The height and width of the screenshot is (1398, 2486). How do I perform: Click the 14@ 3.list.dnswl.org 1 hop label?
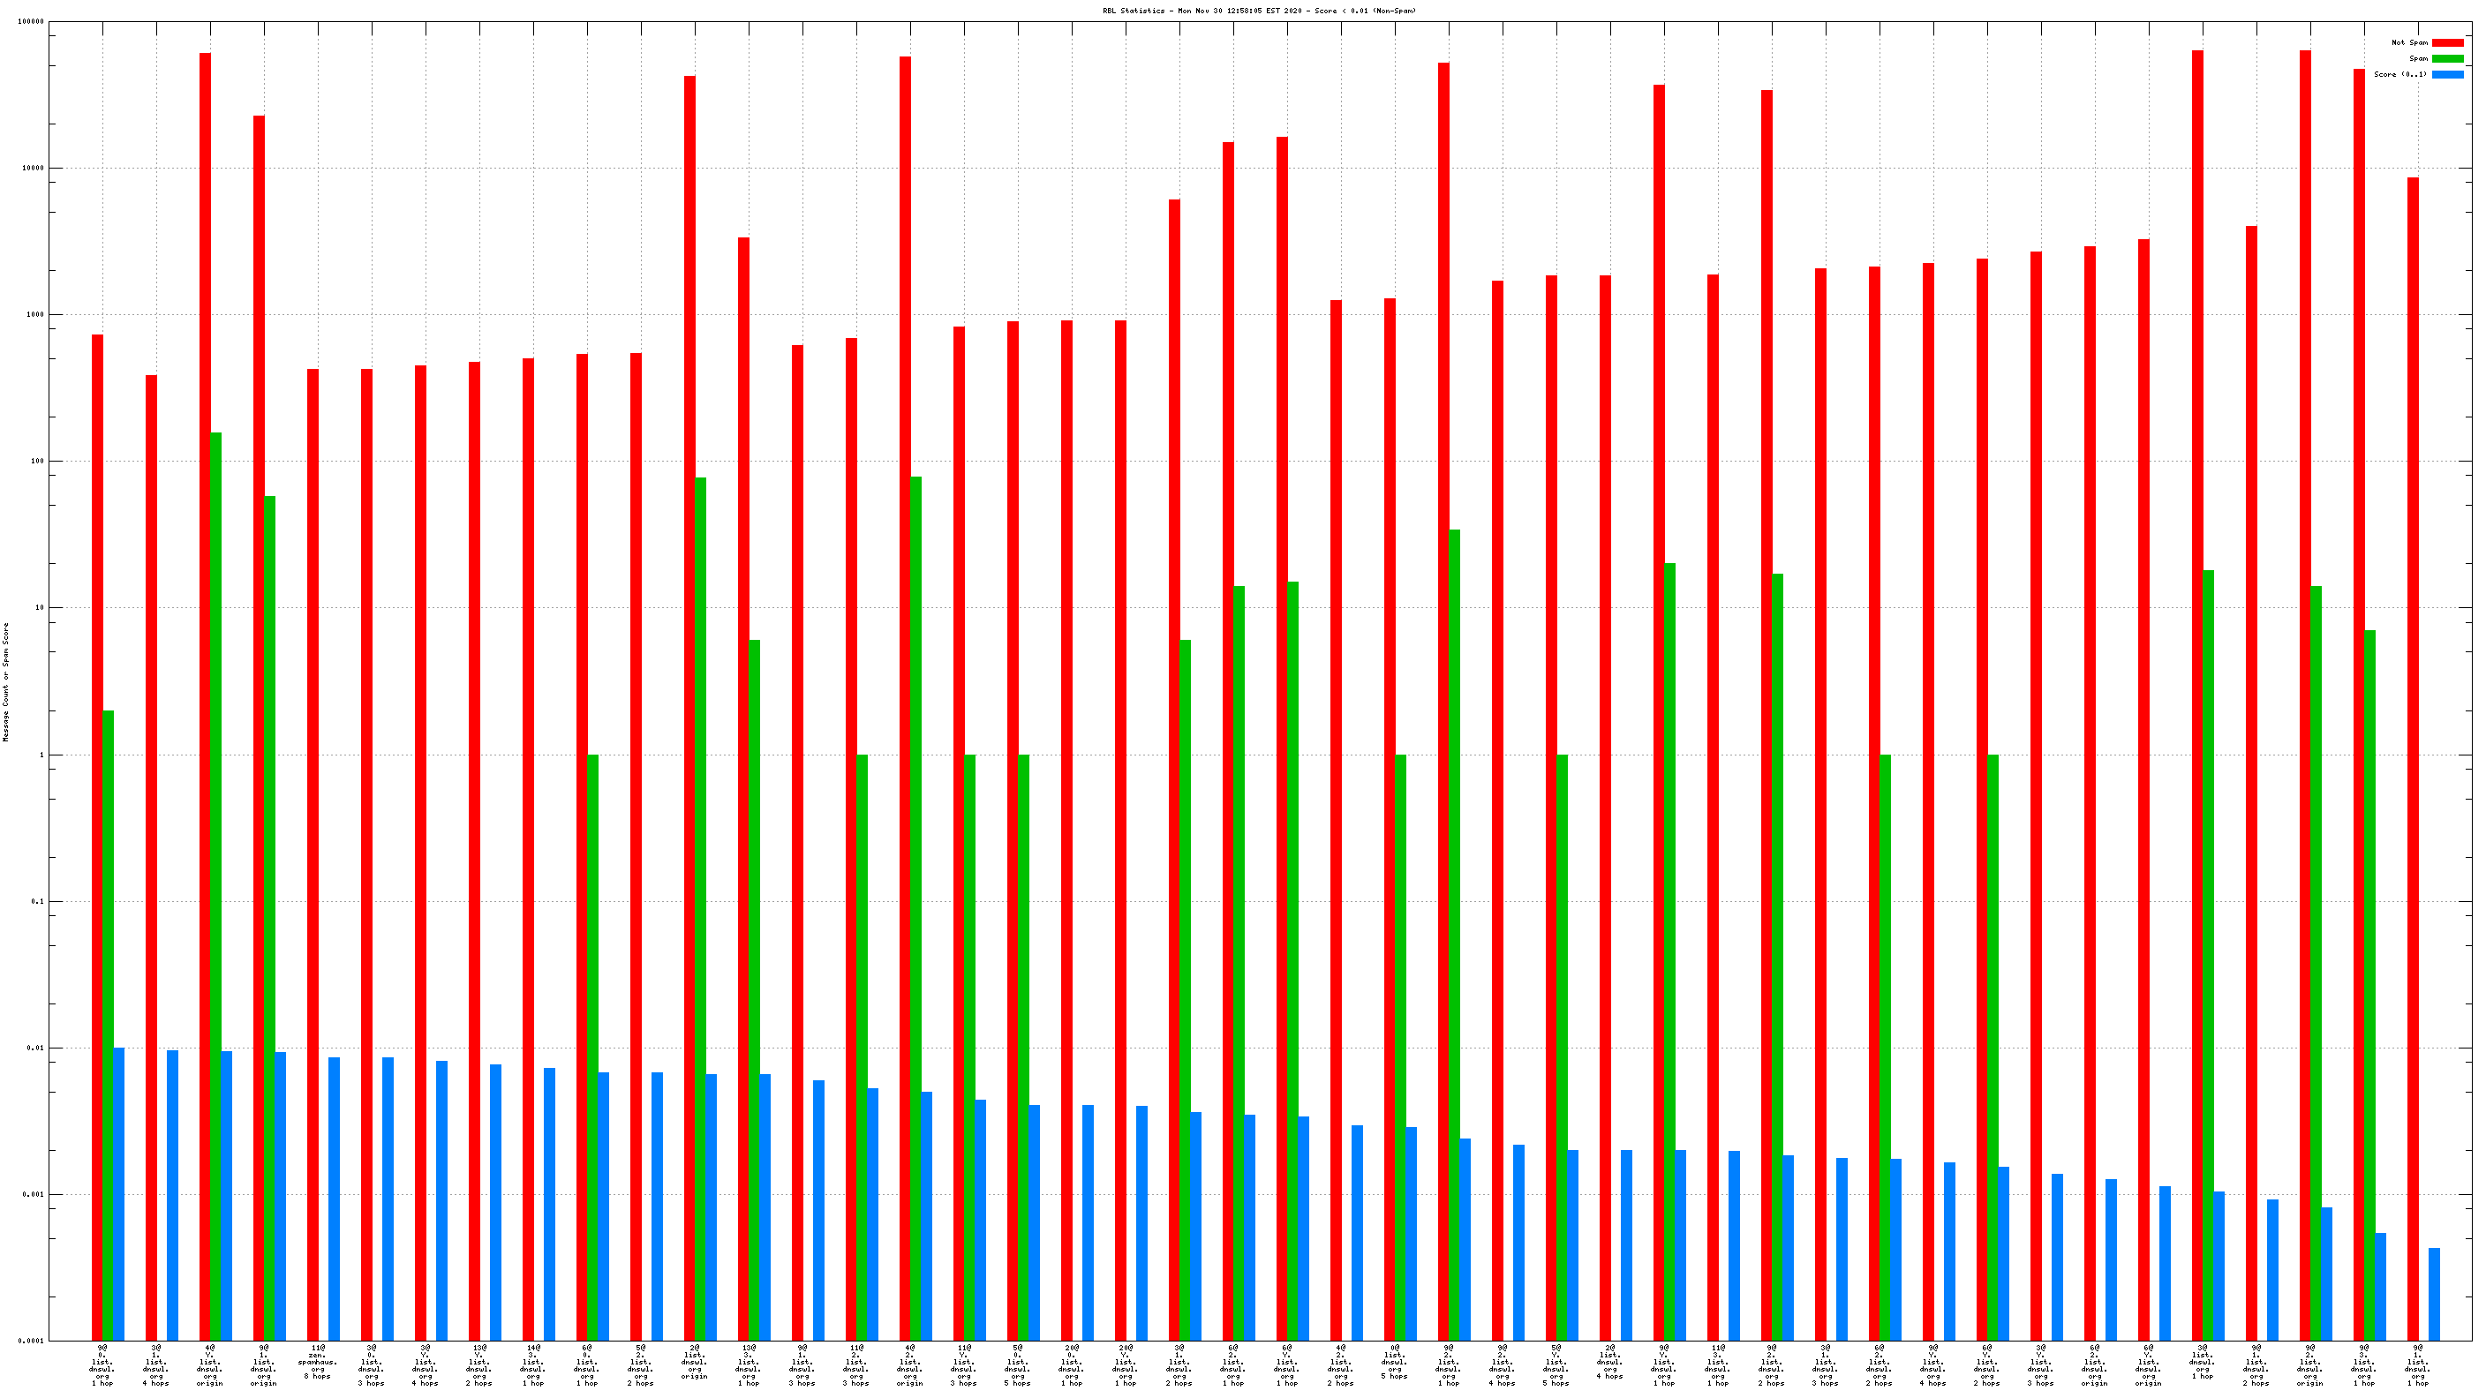[x=532, y=1364]
